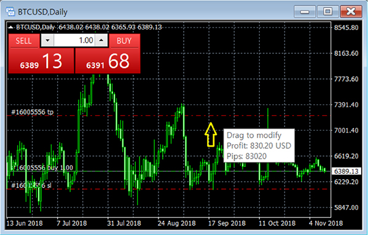Select the #16005556 tp line label
Viewport: 368px width, 235px height.
(33, 112)
